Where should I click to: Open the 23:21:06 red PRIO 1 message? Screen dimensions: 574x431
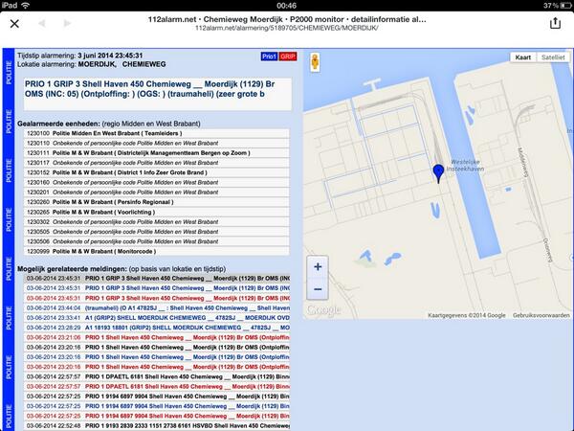(x=158, y=337)
